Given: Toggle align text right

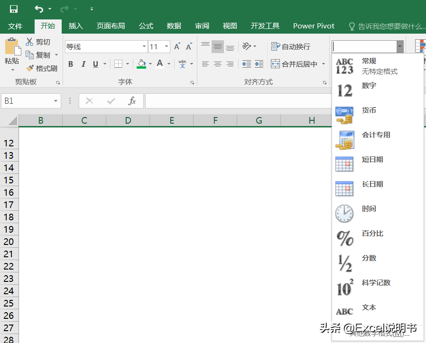Looking at the screenshot, I should point(230,64).
